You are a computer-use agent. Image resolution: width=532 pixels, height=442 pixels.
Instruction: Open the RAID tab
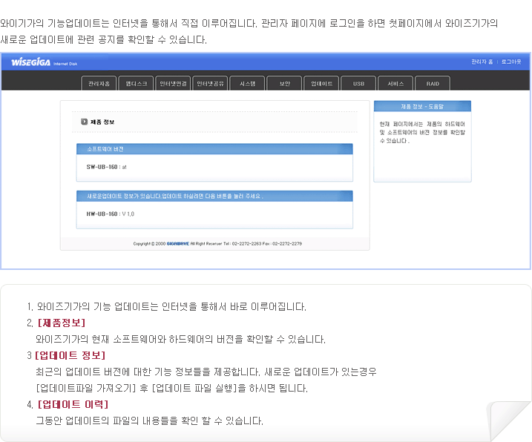click(x=433, y=84)
